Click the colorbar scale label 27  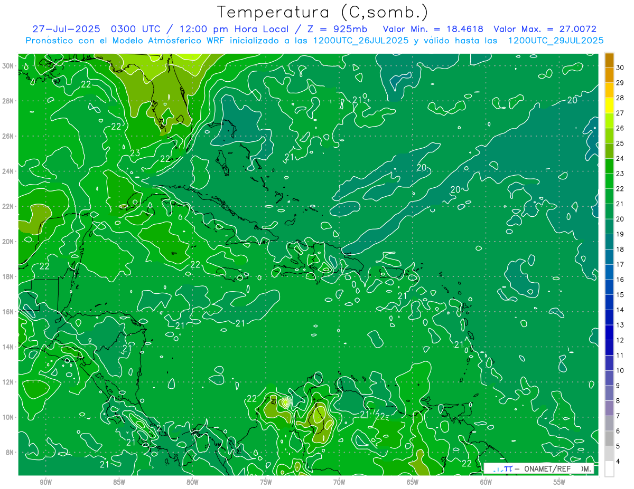(620, 113)
